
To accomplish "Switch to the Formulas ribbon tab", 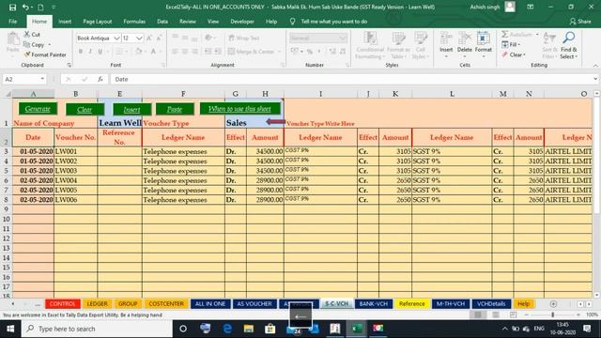I will [x=134, y=22].
